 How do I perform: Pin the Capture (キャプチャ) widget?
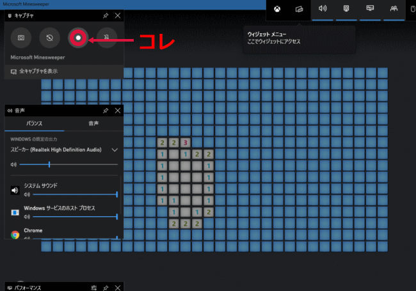point(106,15)
